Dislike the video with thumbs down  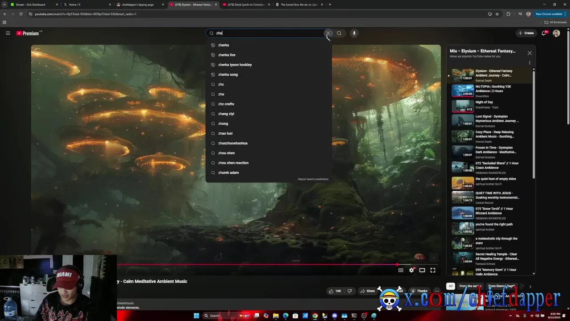350,291
